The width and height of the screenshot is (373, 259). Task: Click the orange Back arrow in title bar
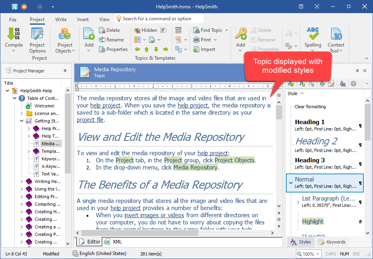coord(24,7)
